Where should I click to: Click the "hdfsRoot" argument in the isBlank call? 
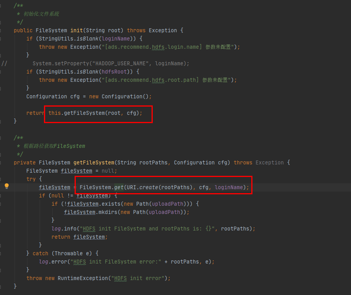click(114, 72)
